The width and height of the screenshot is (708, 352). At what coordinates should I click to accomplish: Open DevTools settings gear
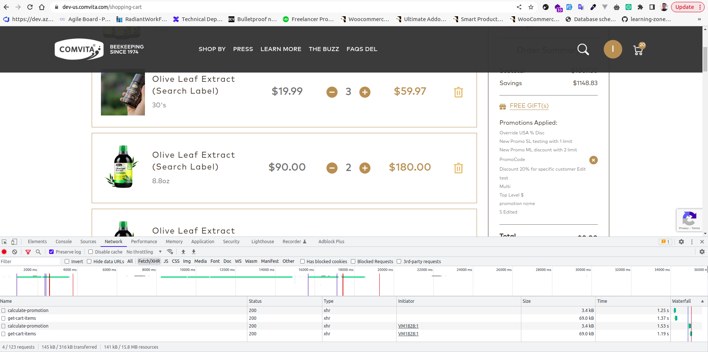[x=681, y=242]
